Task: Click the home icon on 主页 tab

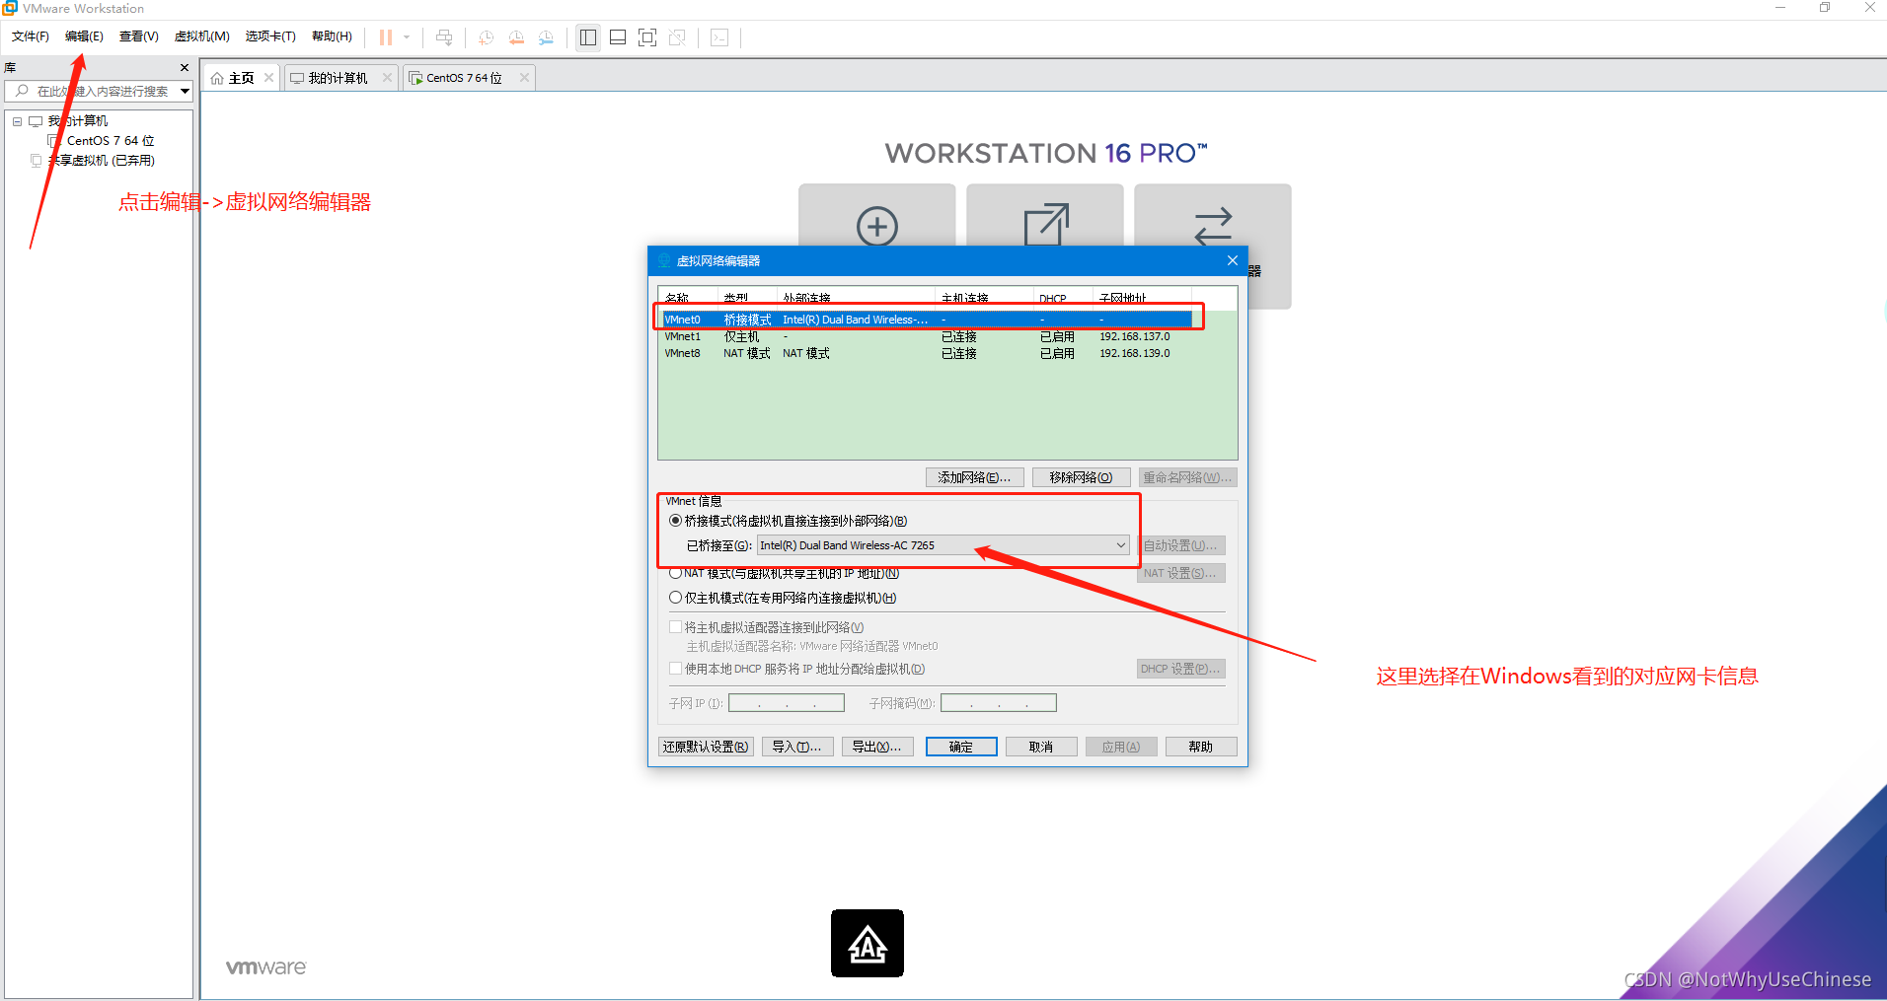Action: click(217, 78)
